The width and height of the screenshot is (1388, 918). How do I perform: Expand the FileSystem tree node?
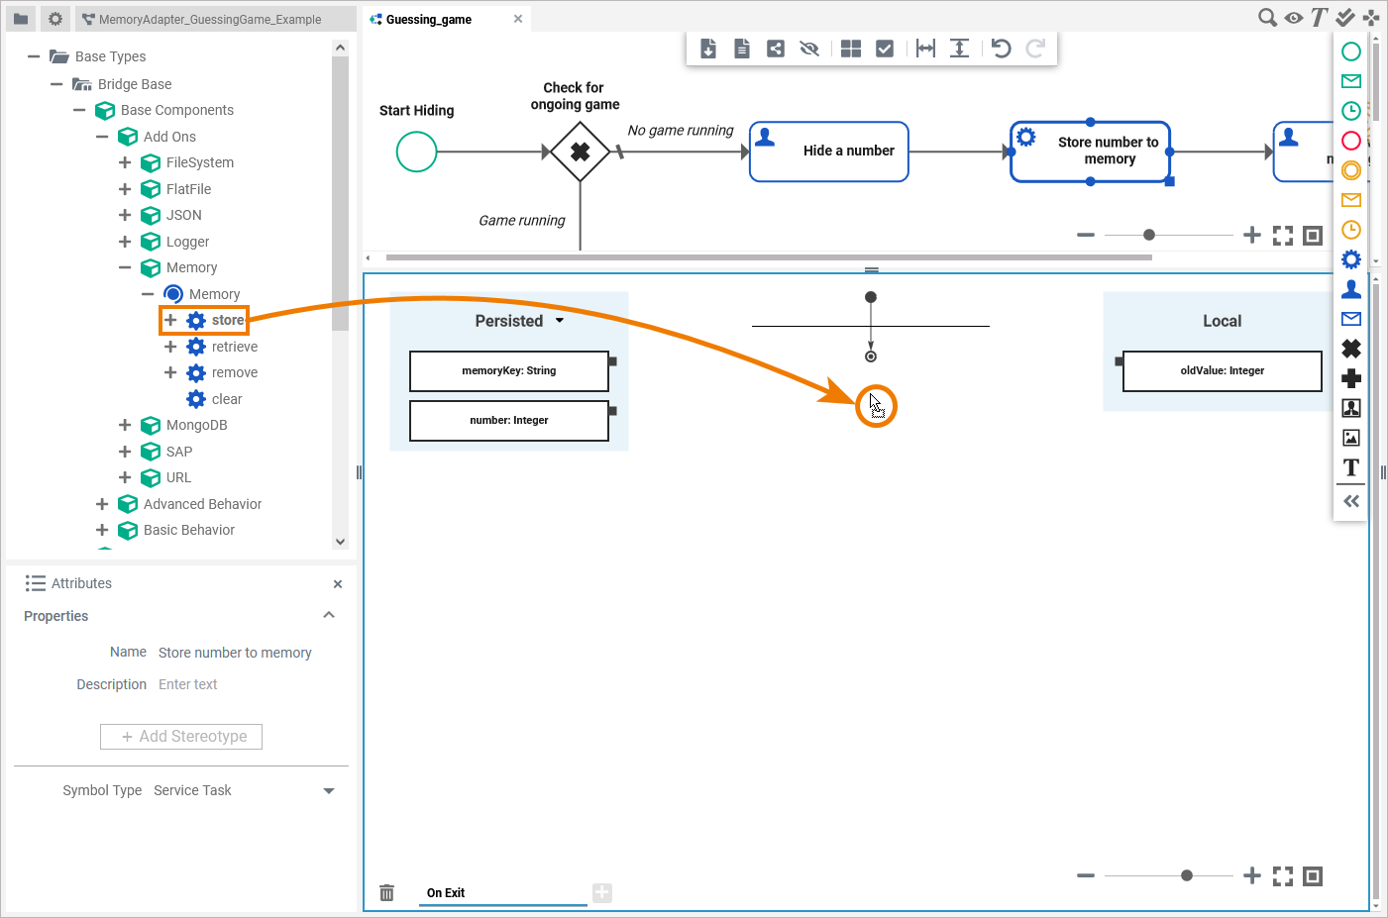click(x=125, y=162)
